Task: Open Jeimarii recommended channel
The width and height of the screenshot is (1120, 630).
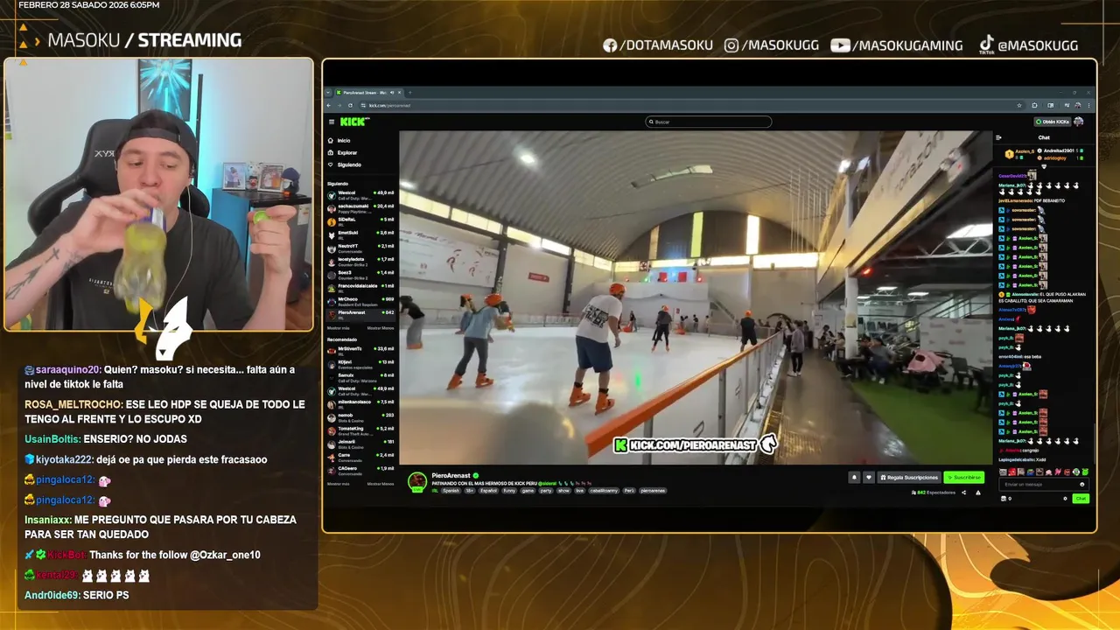Action: pos(360,443)
